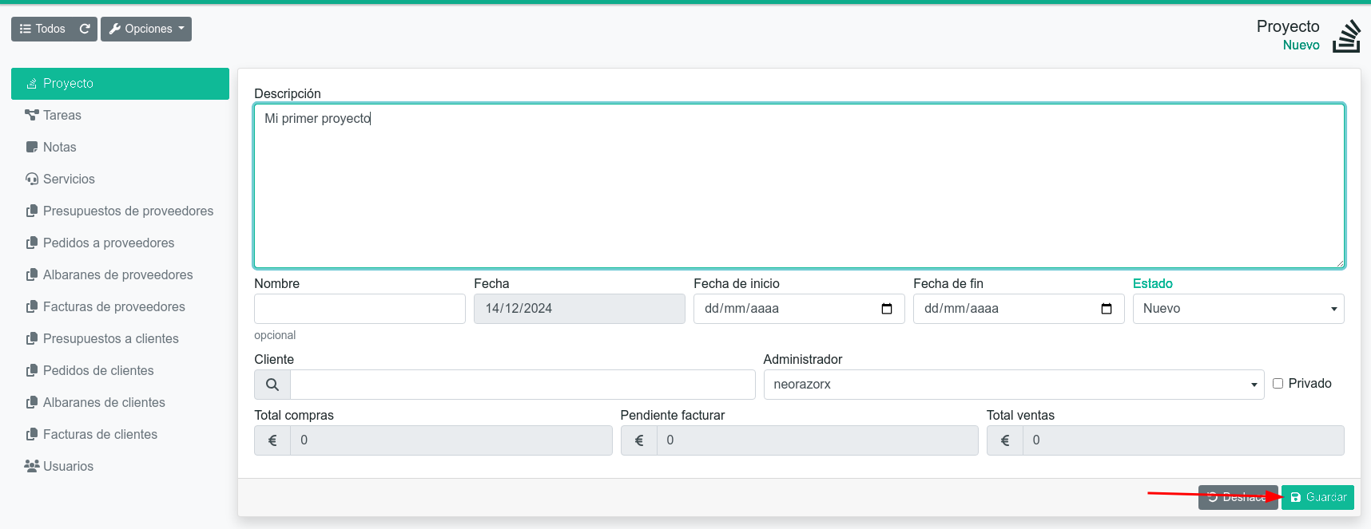Open Pedidos a proveedores tab
The image size is (1371, 529).
[120, 243]
